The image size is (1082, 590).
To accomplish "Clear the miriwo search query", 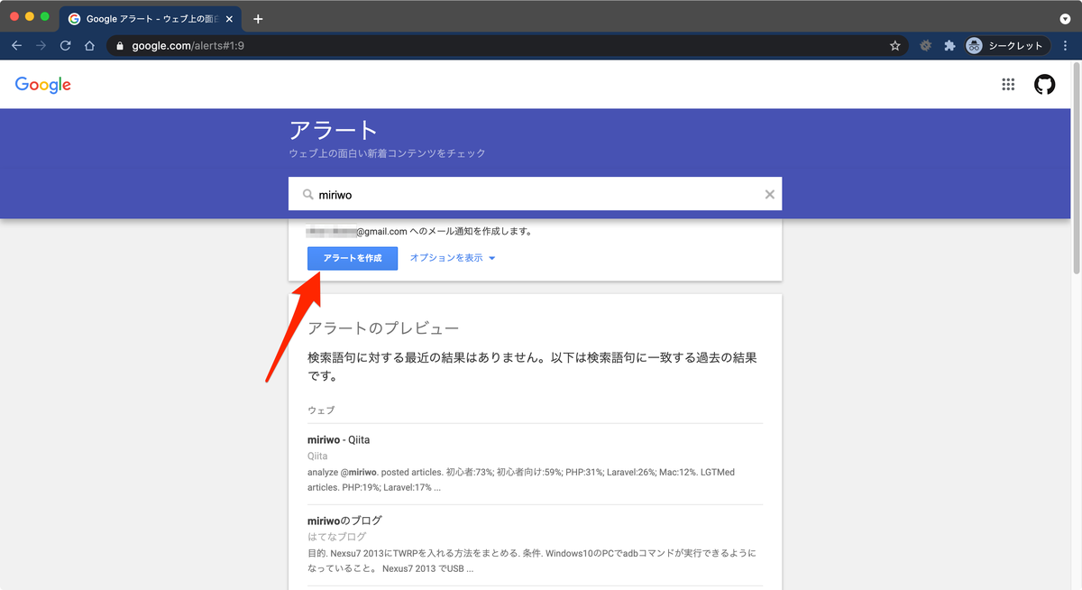I will 769,194.
